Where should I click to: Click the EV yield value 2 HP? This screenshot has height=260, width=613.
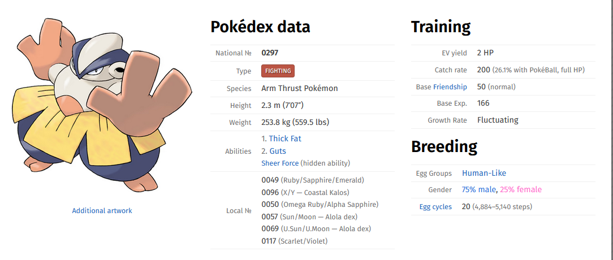pyautogui.click(x=485, y=53)
